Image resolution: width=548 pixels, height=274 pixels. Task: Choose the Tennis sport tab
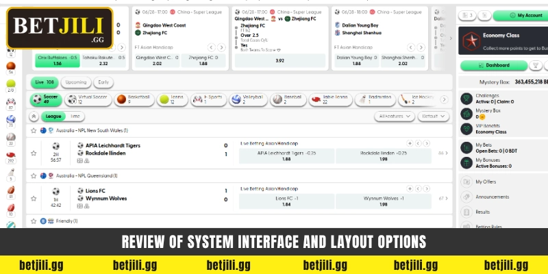[173, 99]
